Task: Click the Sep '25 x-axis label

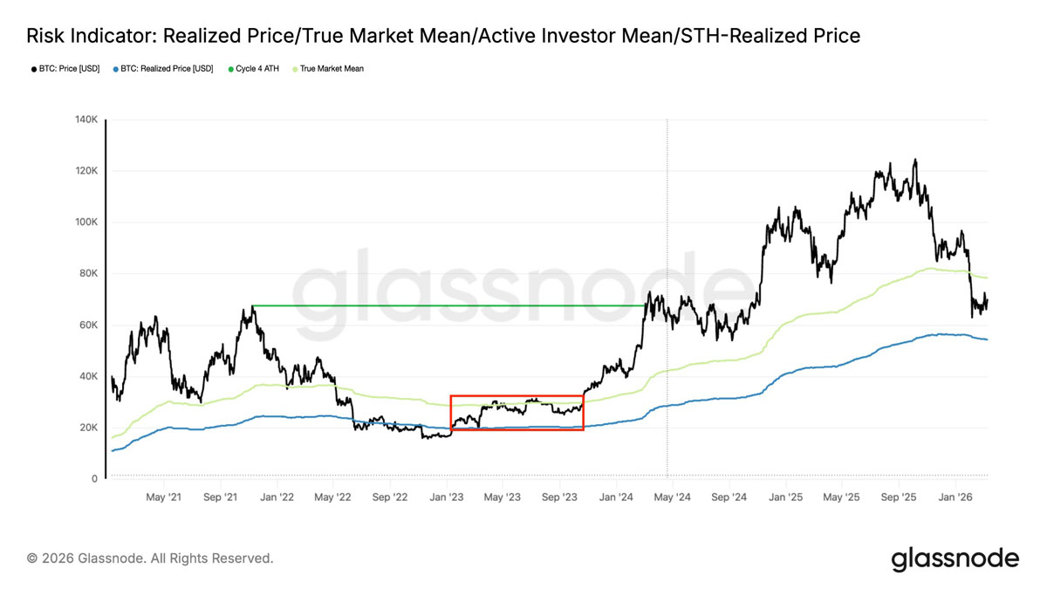Action: (898, 497)
